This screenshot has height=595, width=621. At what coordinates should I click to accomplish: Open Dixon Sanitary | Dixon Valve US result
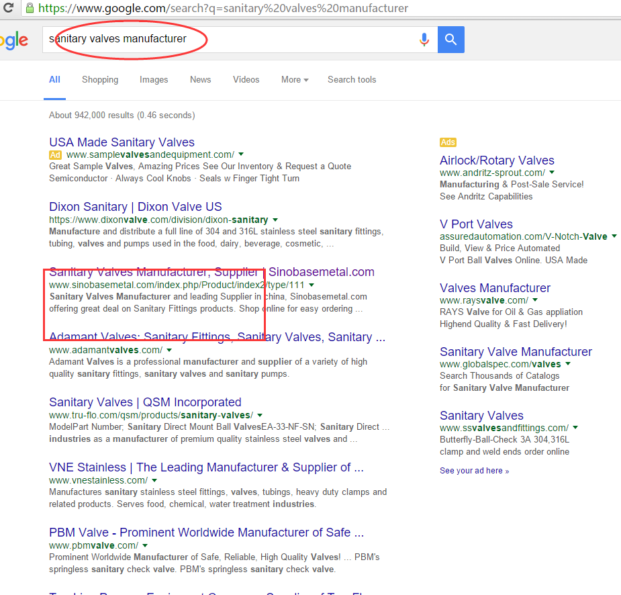tap(136, 206)
